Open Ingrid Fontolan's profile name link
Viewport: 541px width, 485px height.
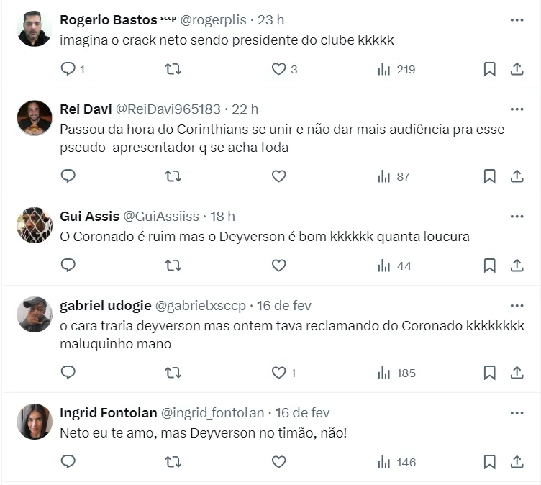108,412
